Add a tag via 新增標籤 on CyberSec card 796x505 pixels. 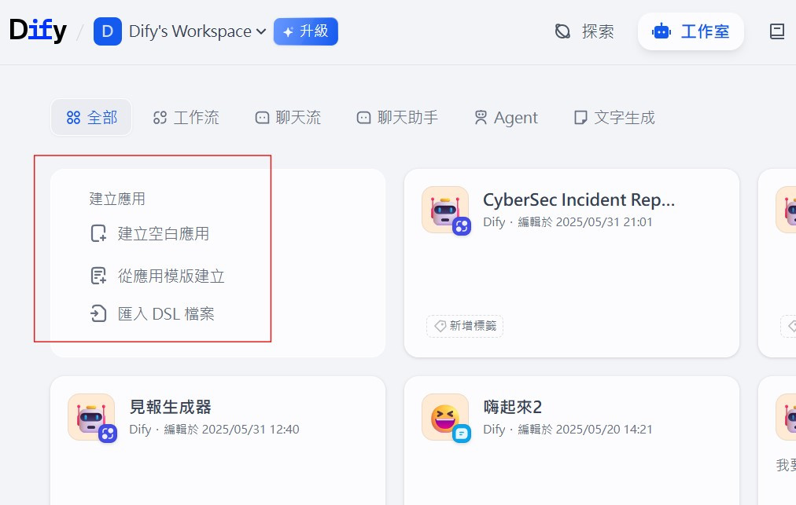coord(465,326)
